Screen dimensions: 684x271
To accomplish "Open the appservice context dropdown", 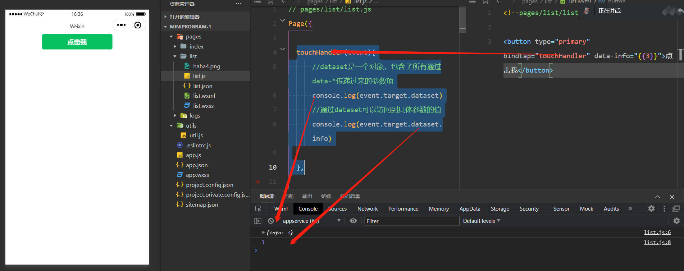I will point(311,221).
